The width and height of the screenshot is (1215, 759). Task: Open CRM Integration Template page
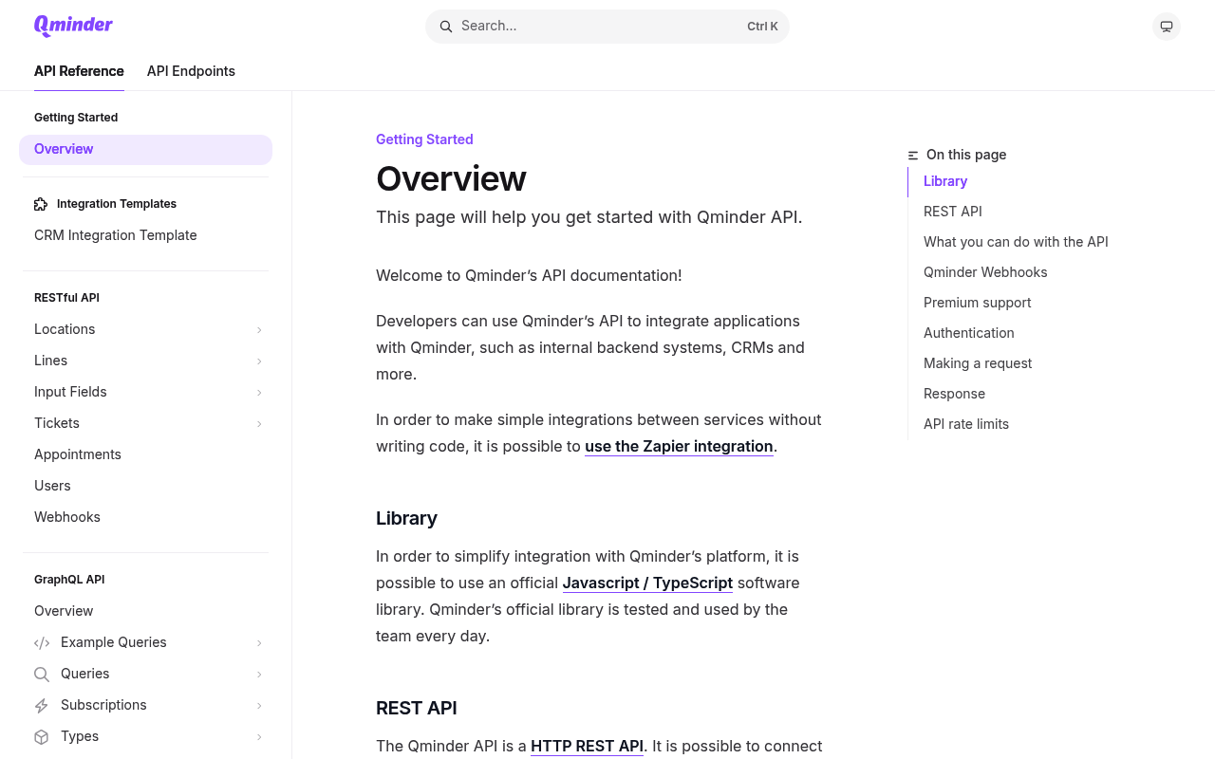145,235
